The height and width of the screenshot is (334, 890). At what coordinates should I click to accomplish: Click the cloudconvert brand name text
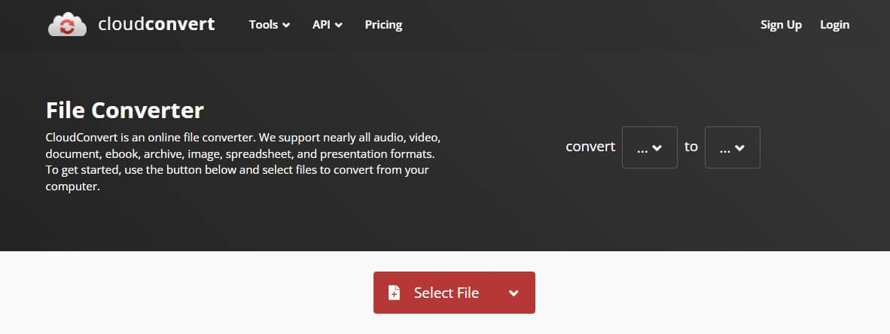point(156,24)
